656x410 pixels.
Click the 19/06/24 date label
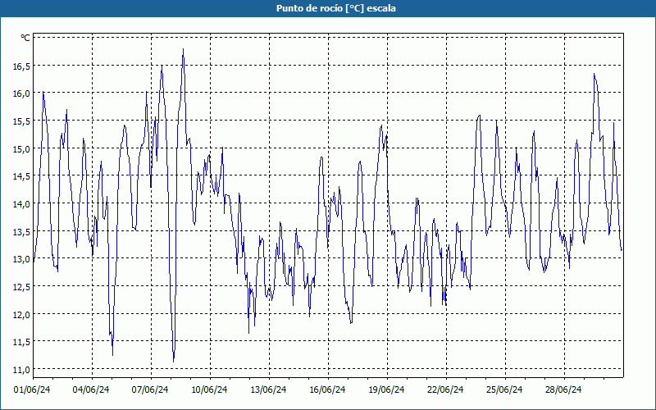(x=386, y=389)
